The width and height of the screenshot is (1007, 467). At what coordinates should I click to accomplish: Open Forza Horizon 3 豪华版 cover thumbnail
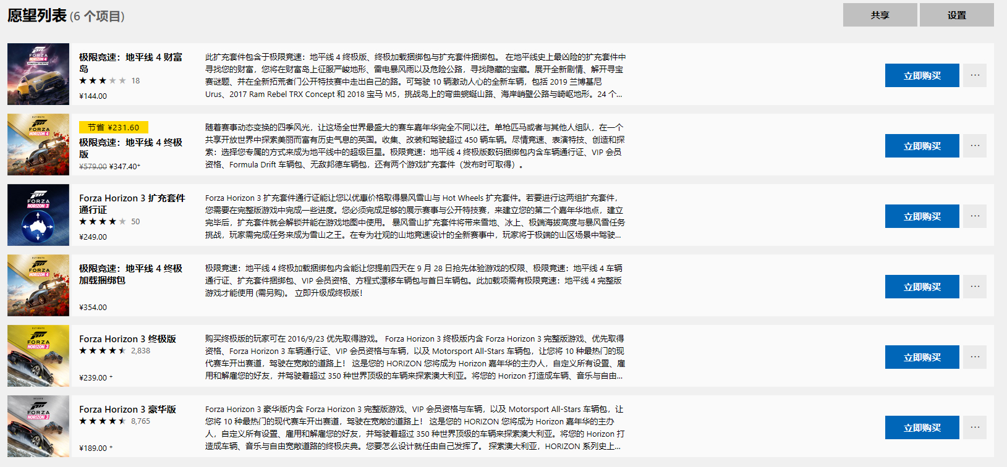[x=38, y=426]
